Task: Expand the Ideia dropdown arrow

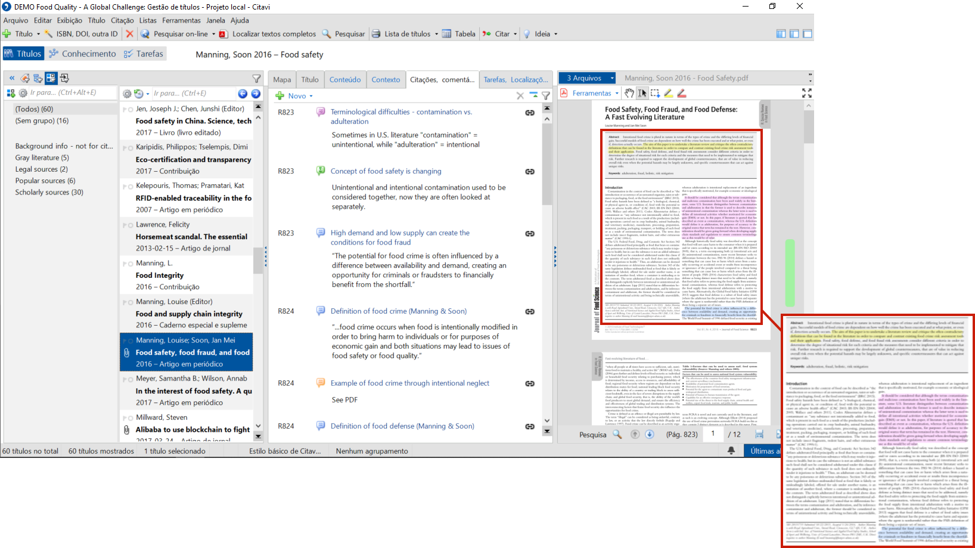Action: 556,34
